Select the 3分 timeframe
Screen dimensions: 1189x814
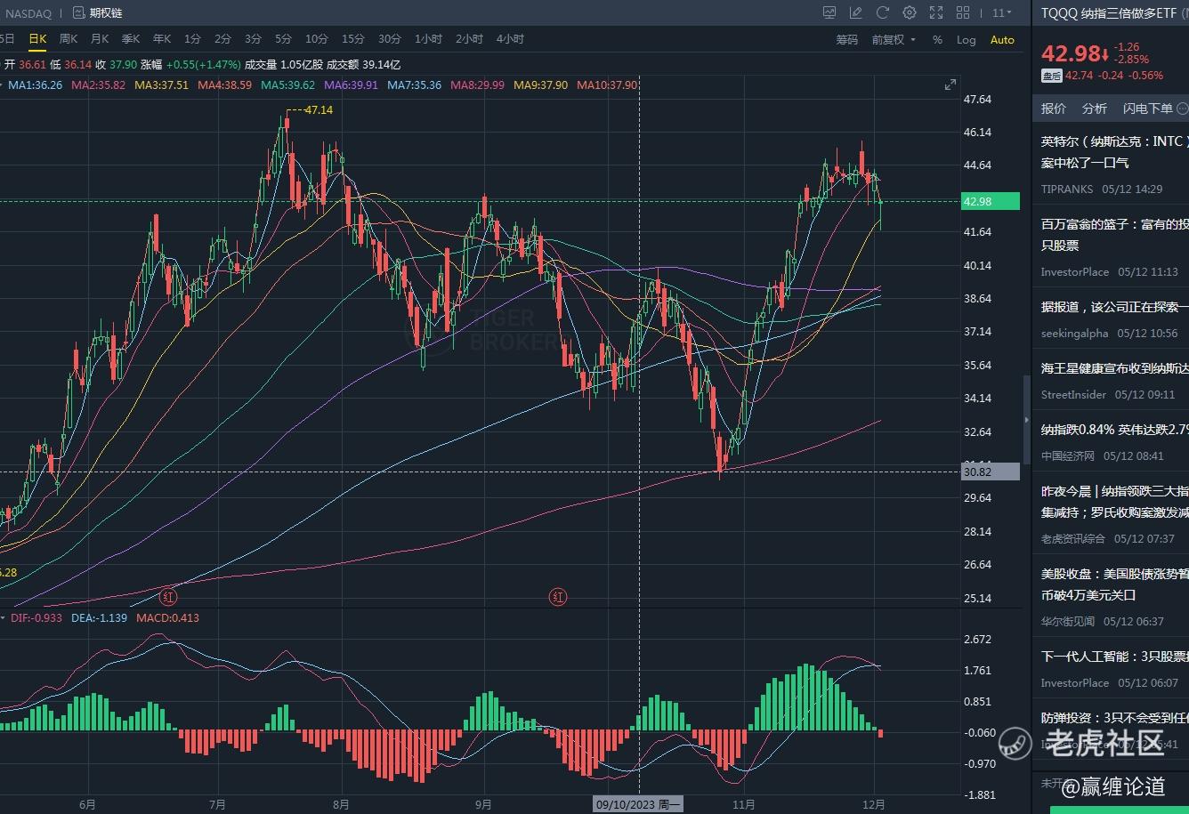point(253,38)
